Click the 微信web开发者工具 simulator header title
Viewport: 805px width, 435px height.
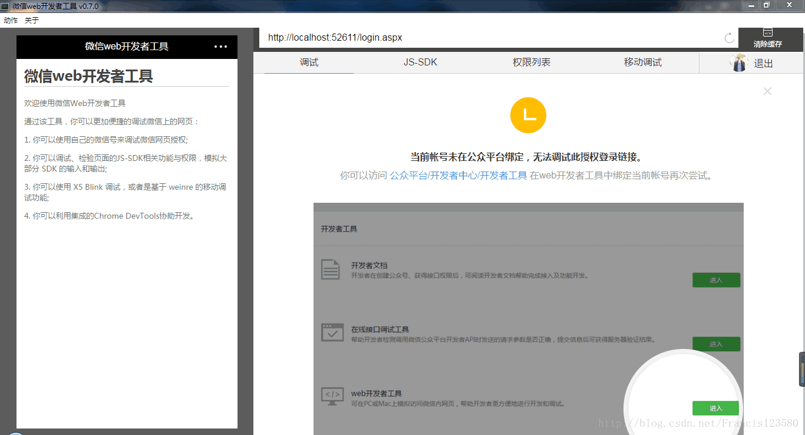point(127,47)
